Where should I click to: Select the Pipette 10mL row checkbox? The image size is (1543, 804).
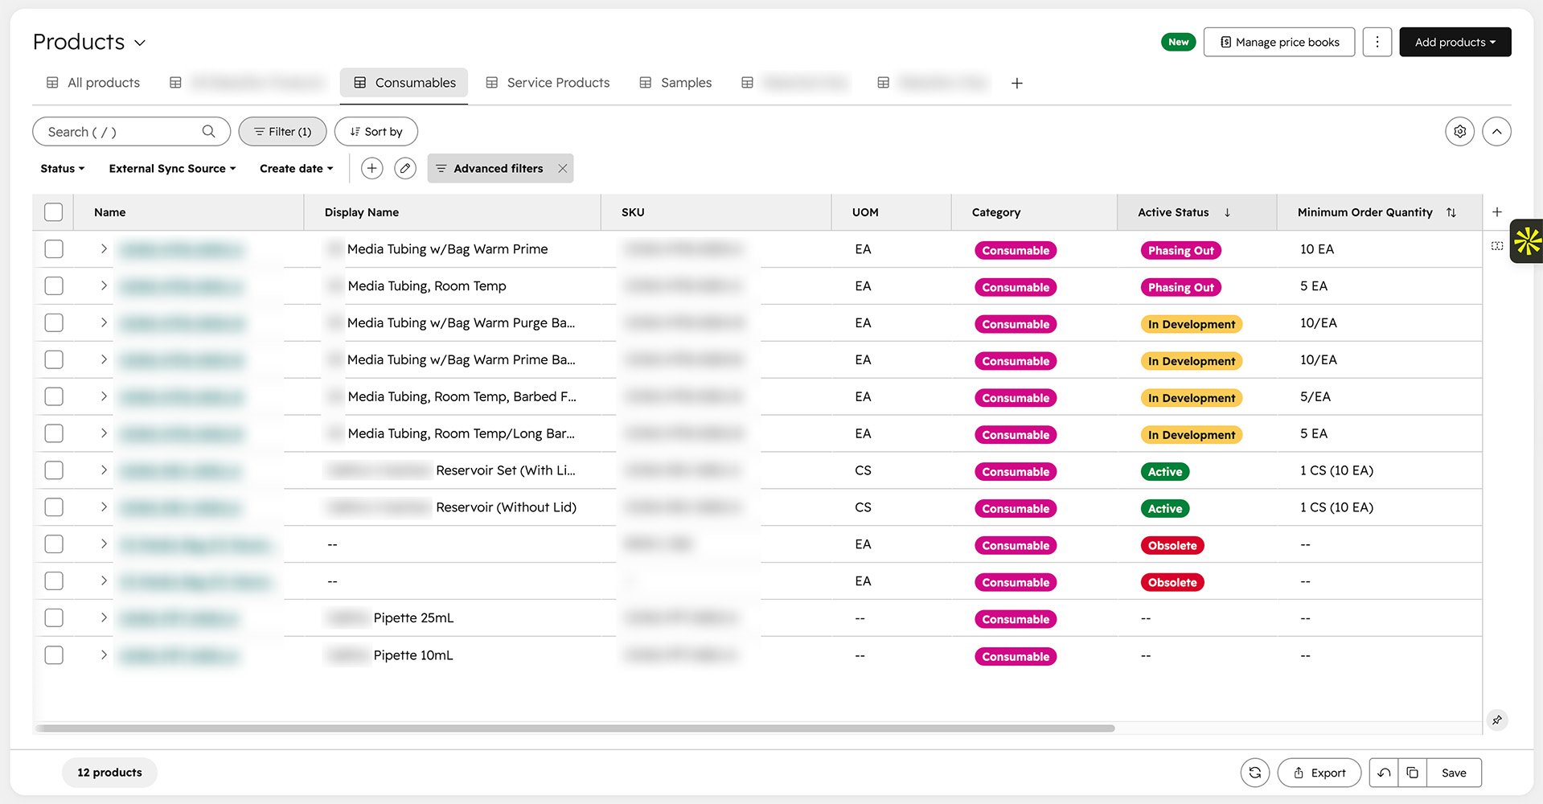click(x=54, y=655)
